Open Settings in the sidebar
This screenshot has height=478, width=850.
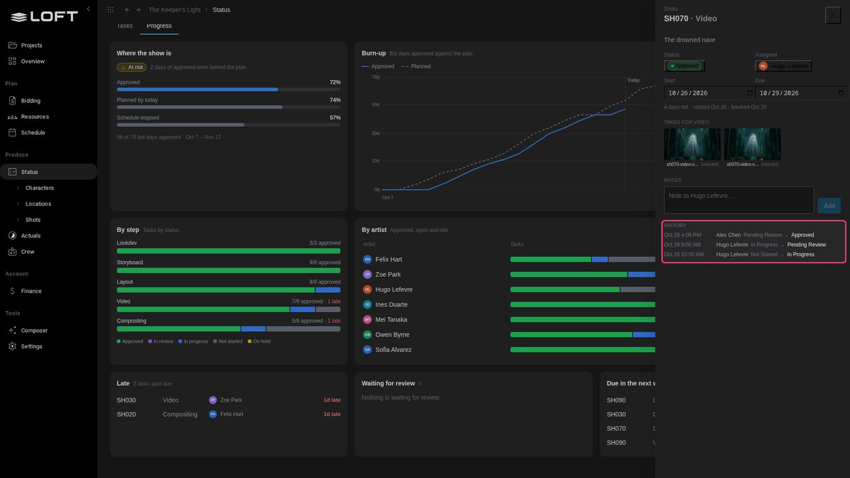[x=48, y=347]
